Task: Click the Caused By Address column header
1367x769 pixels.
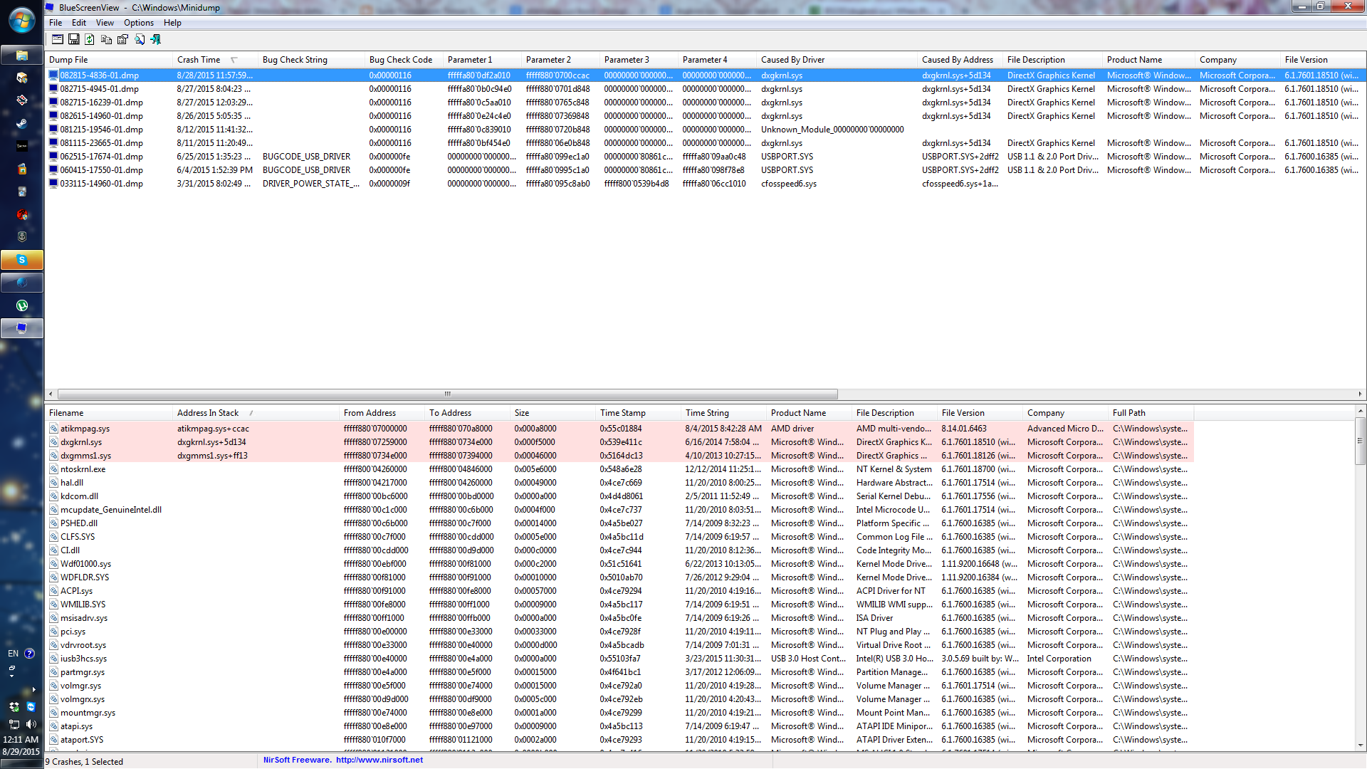Action: 960,60
